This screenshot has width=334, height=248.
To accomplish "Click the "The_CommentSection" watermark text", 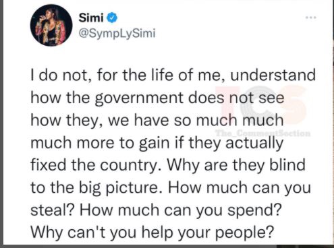I will 262,133.
